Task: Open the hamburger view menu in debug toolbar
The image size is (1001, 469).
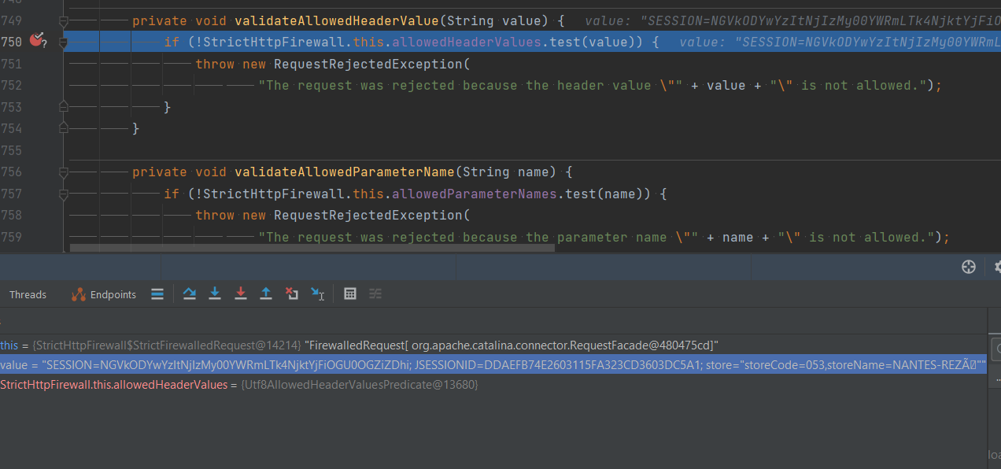Action: 157,293
